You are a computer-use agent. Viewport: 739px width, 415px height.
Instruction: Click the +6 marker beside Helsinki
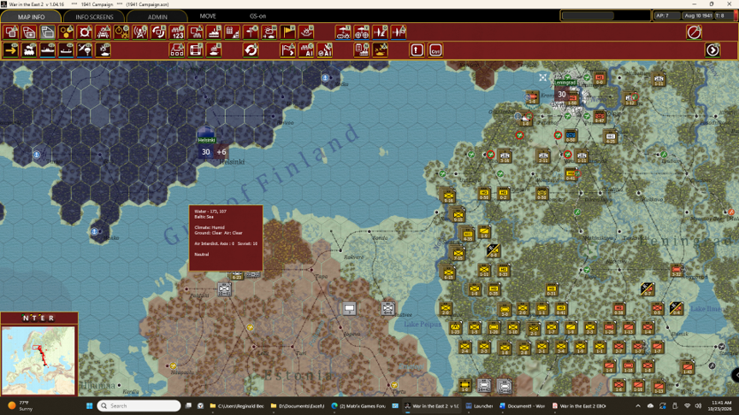pos(221,151)
